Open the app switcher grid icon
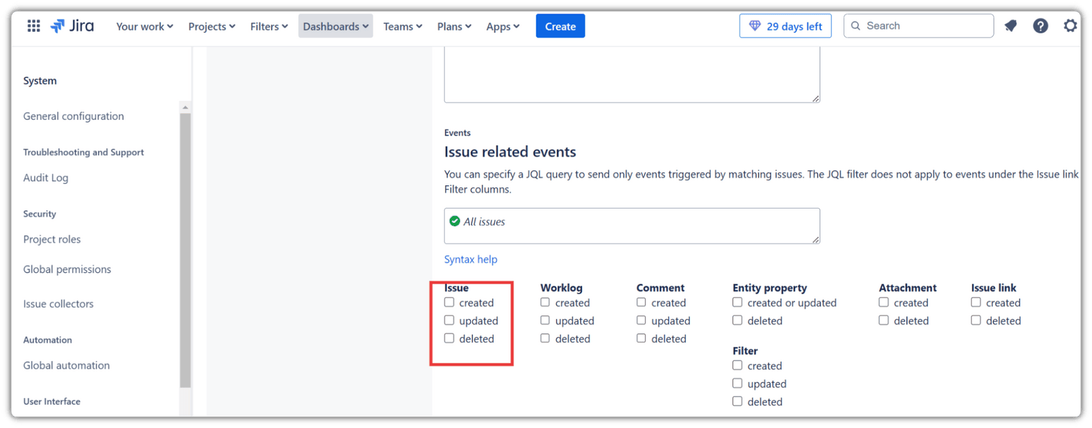 33,26
